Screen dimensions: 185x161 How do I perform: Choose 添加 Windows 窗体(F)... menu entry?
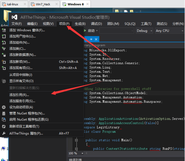coord(42,30)
